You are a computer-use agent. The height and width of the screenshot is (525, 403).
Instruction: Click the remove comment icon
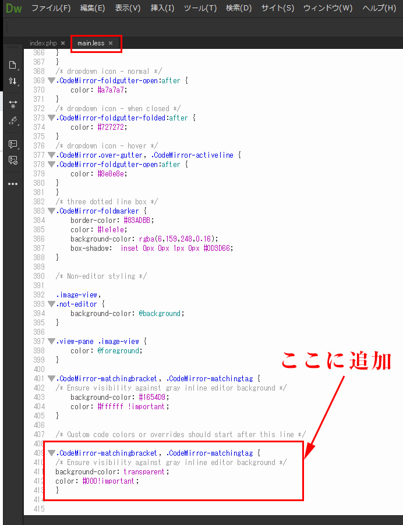click(x=13, y=161)
